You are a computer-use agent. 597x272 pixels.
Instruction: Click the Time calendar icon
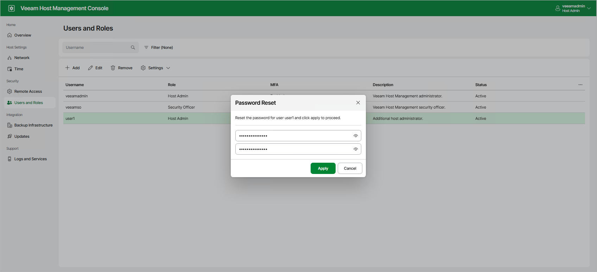(x=9, y=69)
